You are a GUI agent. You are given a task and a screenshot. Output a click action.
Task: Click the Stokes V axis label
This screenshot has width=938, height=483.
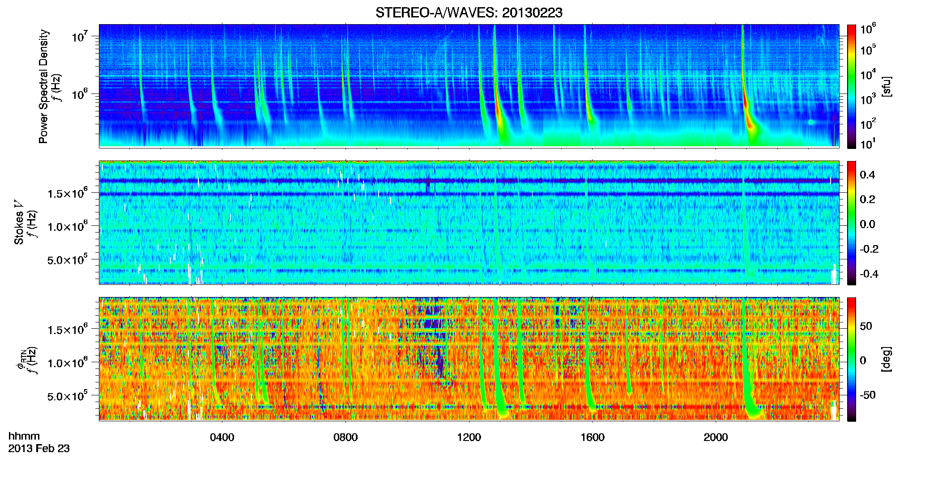click(x=19, y=222)
